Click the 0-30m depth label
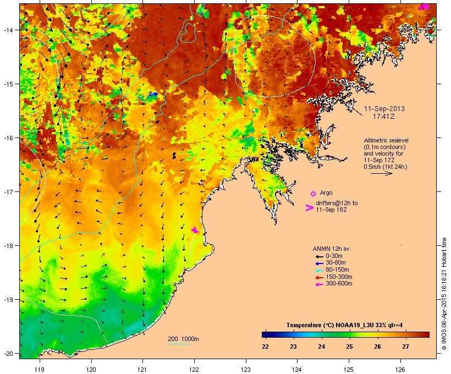451x374 pixels. coord(334,256)
